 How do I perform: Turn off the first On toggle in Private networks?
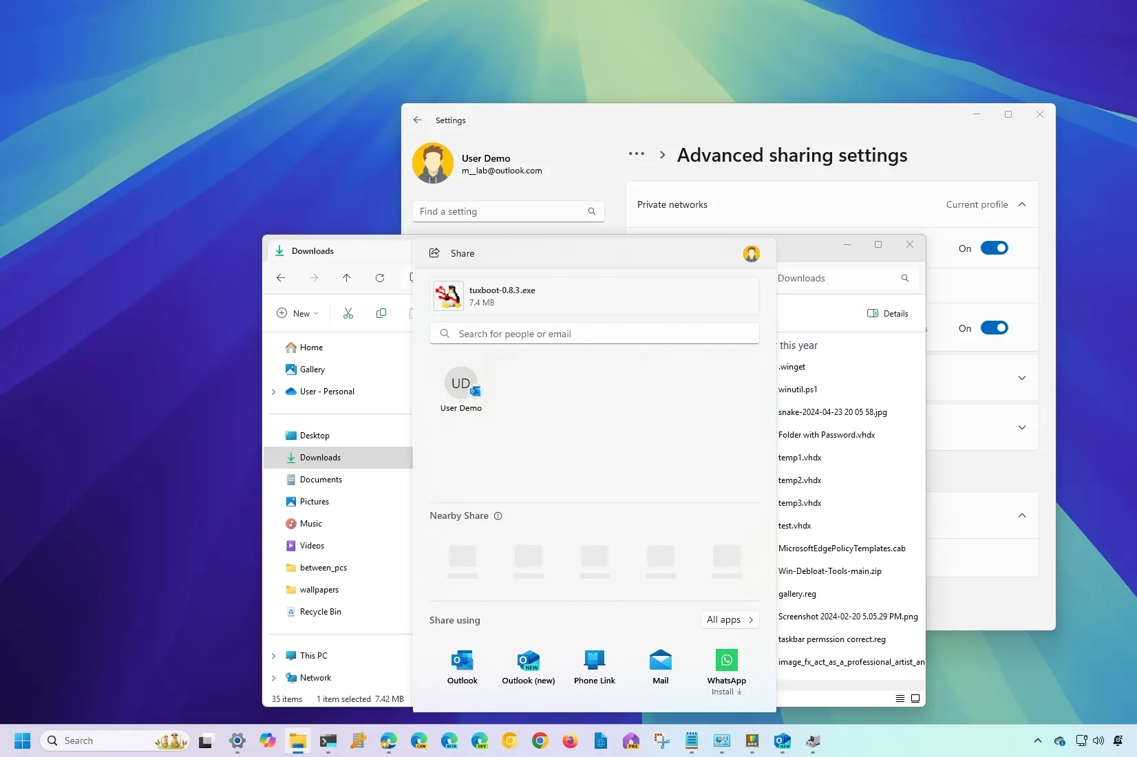[x=994, y=248]
